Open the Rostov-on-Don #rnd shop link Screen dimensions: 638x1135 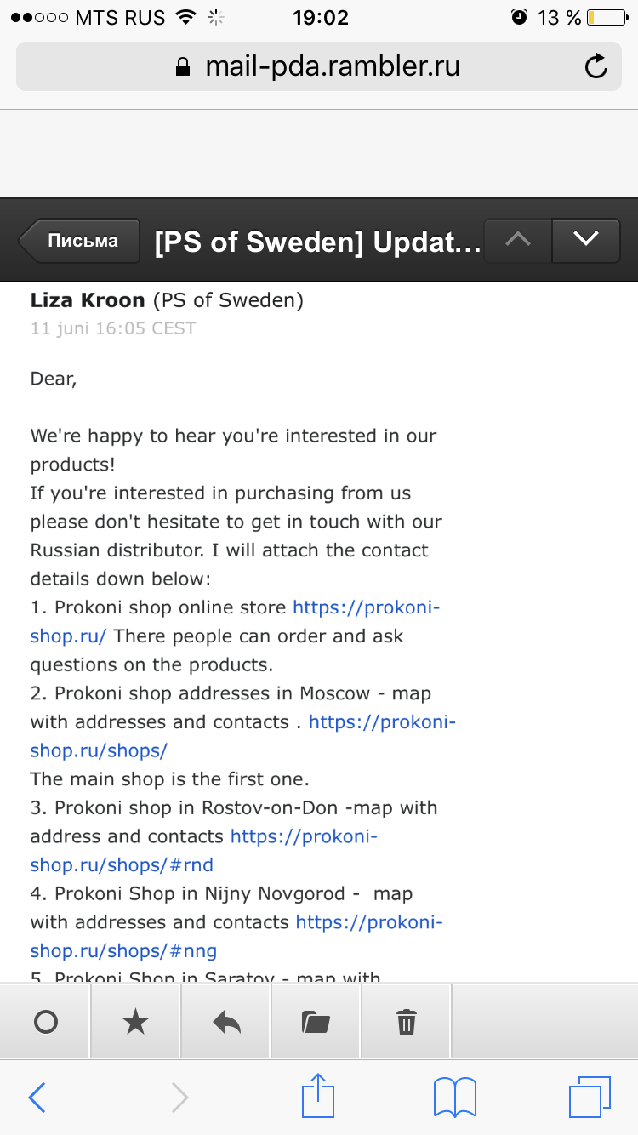click(304, 836)
